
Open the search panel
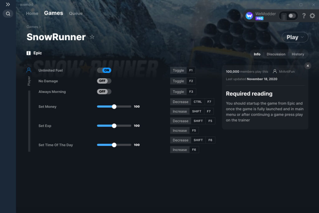pos(8,14)
